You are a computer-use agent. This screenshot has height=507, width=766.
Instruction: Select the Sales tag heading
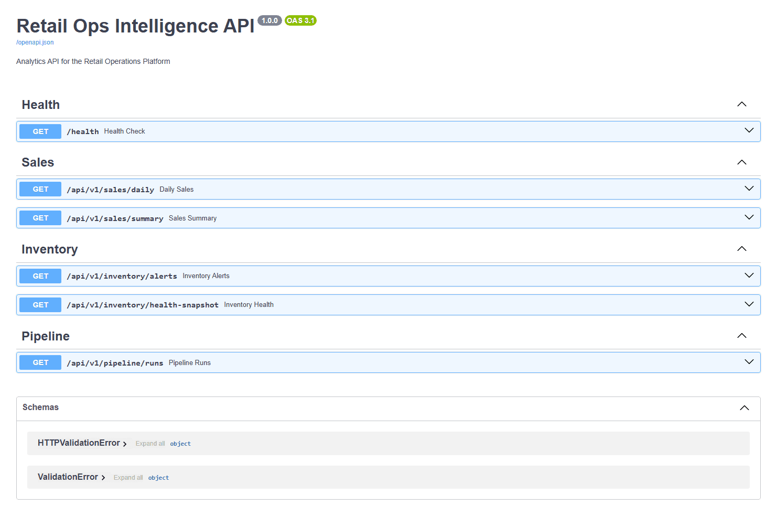click(x=38, y=162)
